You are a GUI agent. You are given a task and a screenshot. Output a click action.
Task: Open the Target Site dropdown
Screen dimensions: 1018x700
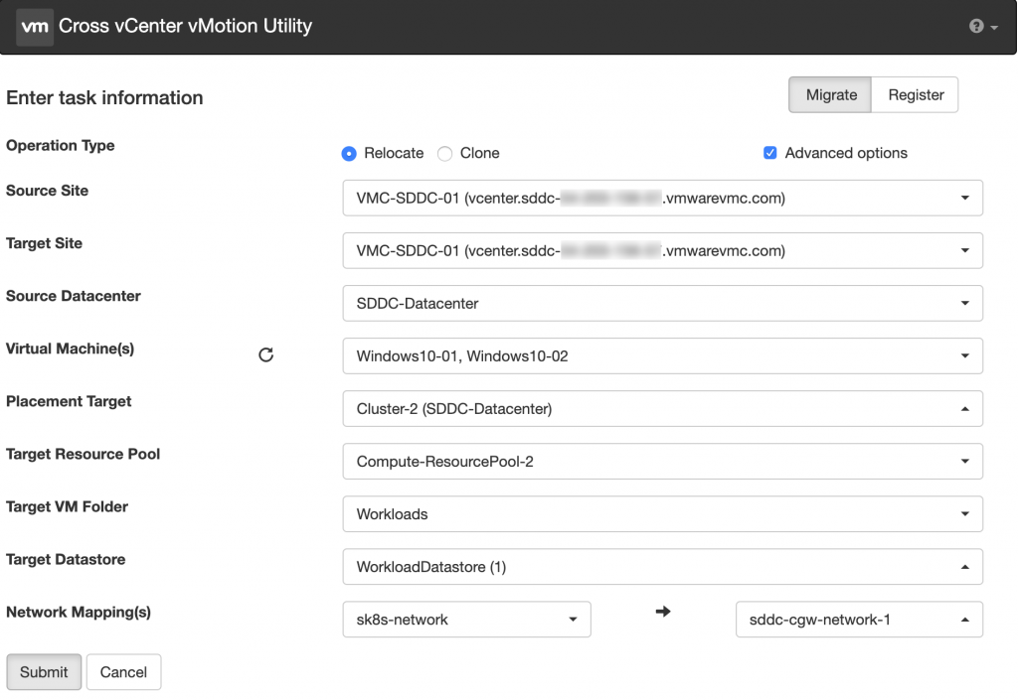coord(662,250)
